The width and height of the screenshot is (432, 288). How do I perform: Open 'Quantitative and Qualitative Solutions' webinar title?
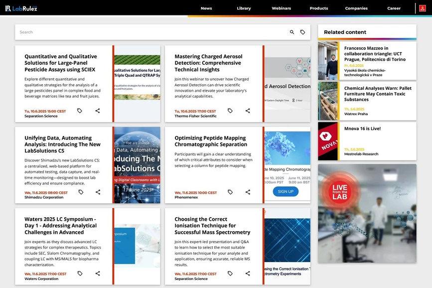(61, 63)
